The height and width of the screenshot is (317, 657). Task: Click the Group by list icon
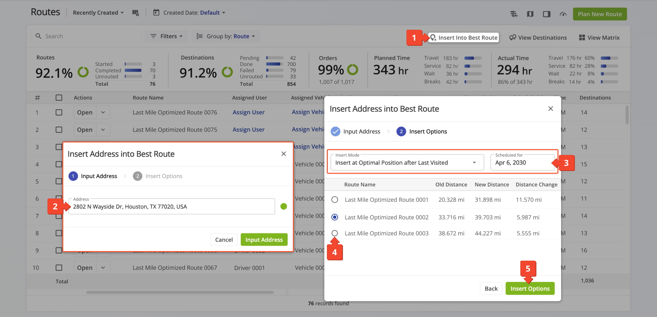[200, 36]
